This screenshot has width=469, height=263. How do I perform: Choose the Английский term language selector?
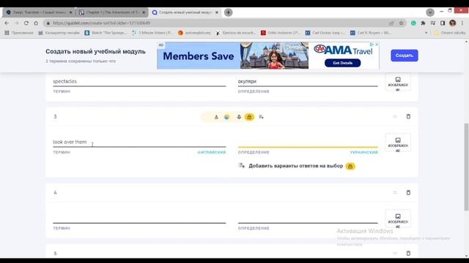point(212,153)
